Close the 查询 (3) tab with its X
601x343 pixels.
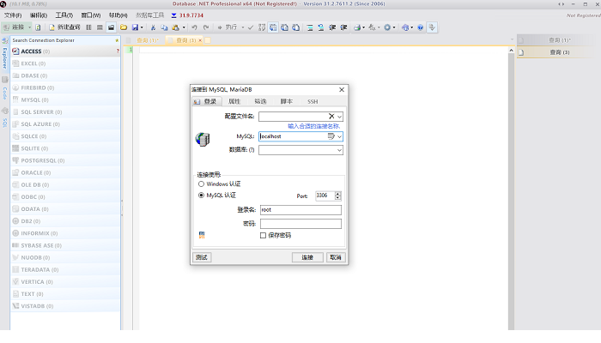pyautogui.click(x=200, y=40)
